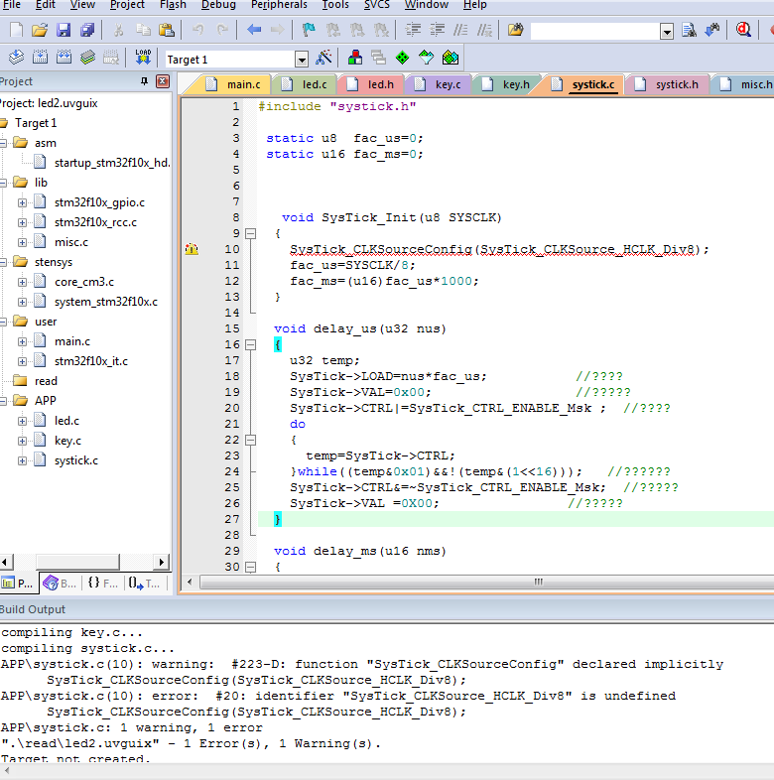Navigate backwards with blue arrow
The height and width of the screenshot is (780, 774).
pyautogui.click(x=254, y=30)
